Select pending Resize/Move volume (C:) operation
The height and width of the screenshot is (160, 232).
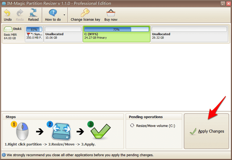153,126
